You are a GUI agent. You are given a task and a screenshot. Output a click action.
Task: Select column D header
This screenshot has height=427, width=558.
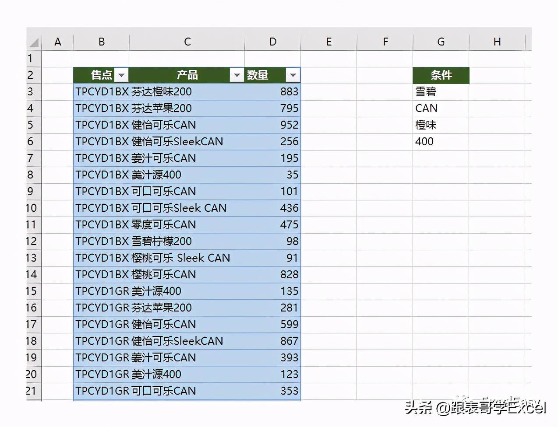[x=273, y=42]
